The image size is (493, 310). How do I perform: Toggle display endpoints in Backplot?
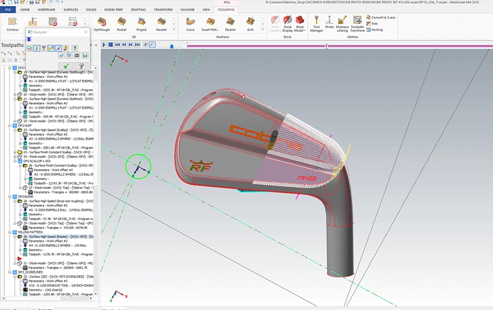click(58, 48)
